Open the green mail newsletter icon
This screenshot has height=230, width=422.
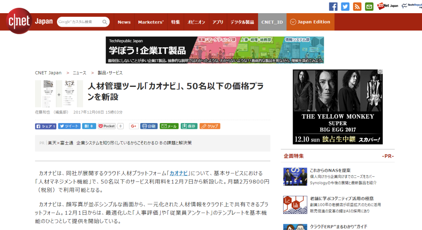pyautogui.click(x=369, y=7)
